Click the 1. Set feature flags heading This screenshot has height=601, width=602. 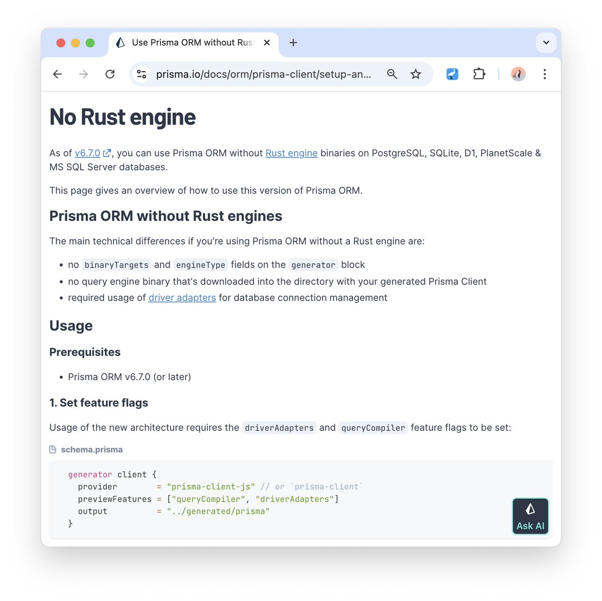99,403
